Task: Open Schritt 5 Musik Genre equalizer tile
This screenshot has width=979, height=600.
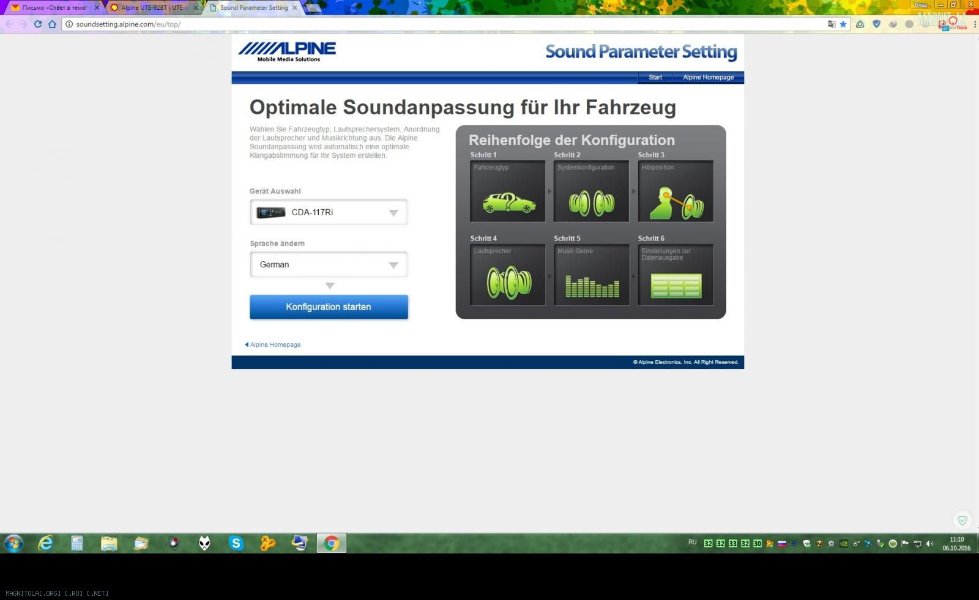Action: click(x=591, y=275)
